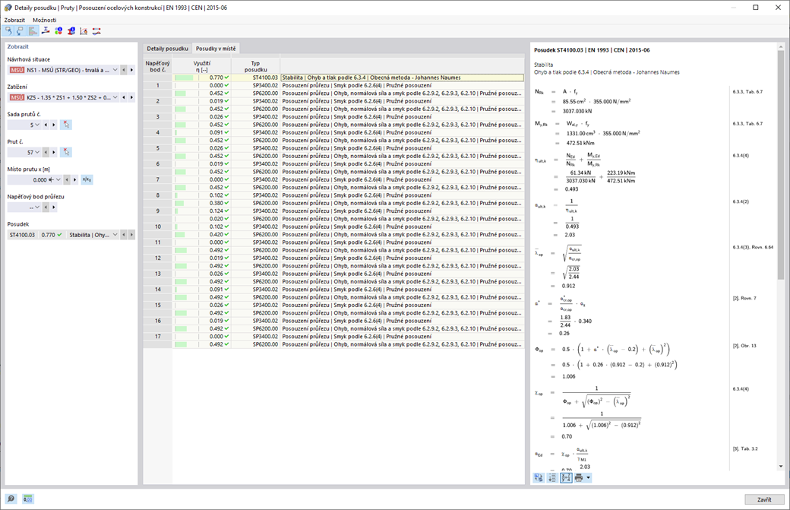
Task: Click the member dimension toolbar icon
Action: (46, 30)
